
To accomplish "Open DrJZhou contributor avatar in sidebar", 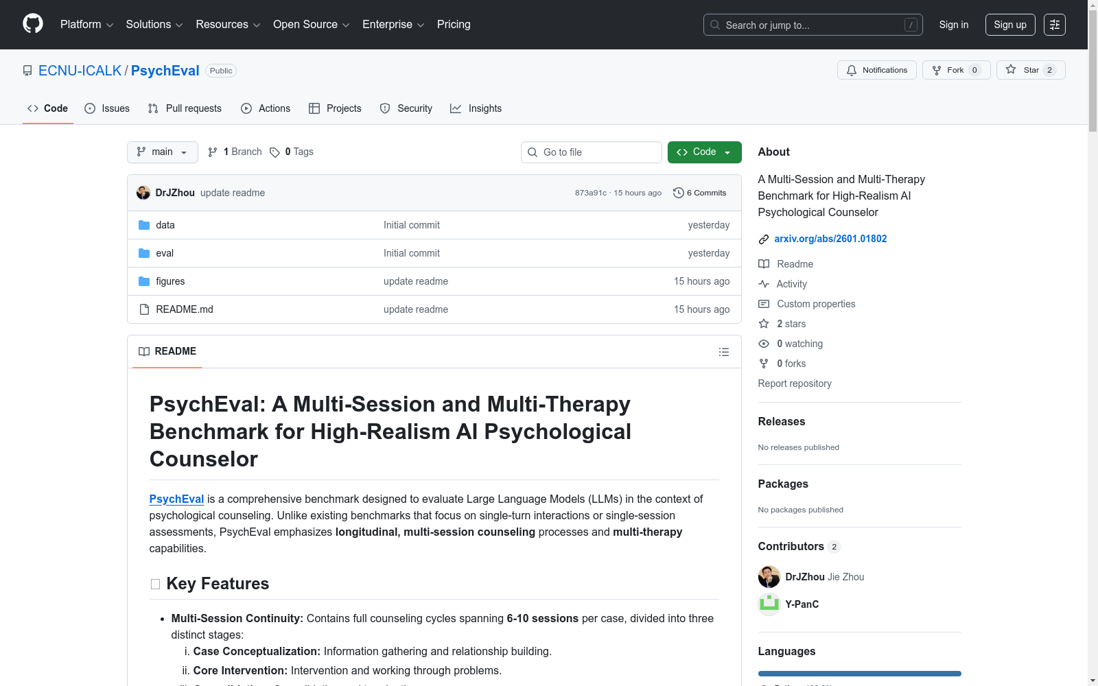I will point(769,577).
